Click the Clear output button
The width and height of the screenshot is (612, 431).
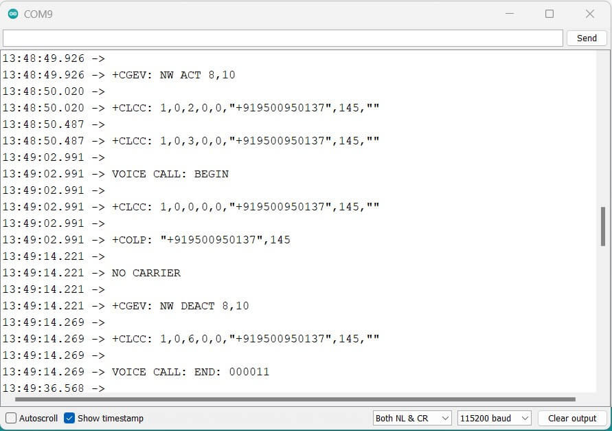571,418
